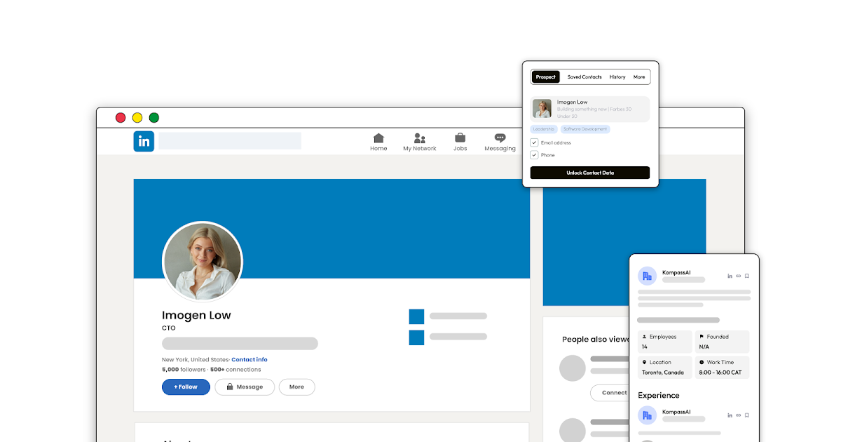
Task: Click the yellow window control dot
Action: tap(137, 118)
